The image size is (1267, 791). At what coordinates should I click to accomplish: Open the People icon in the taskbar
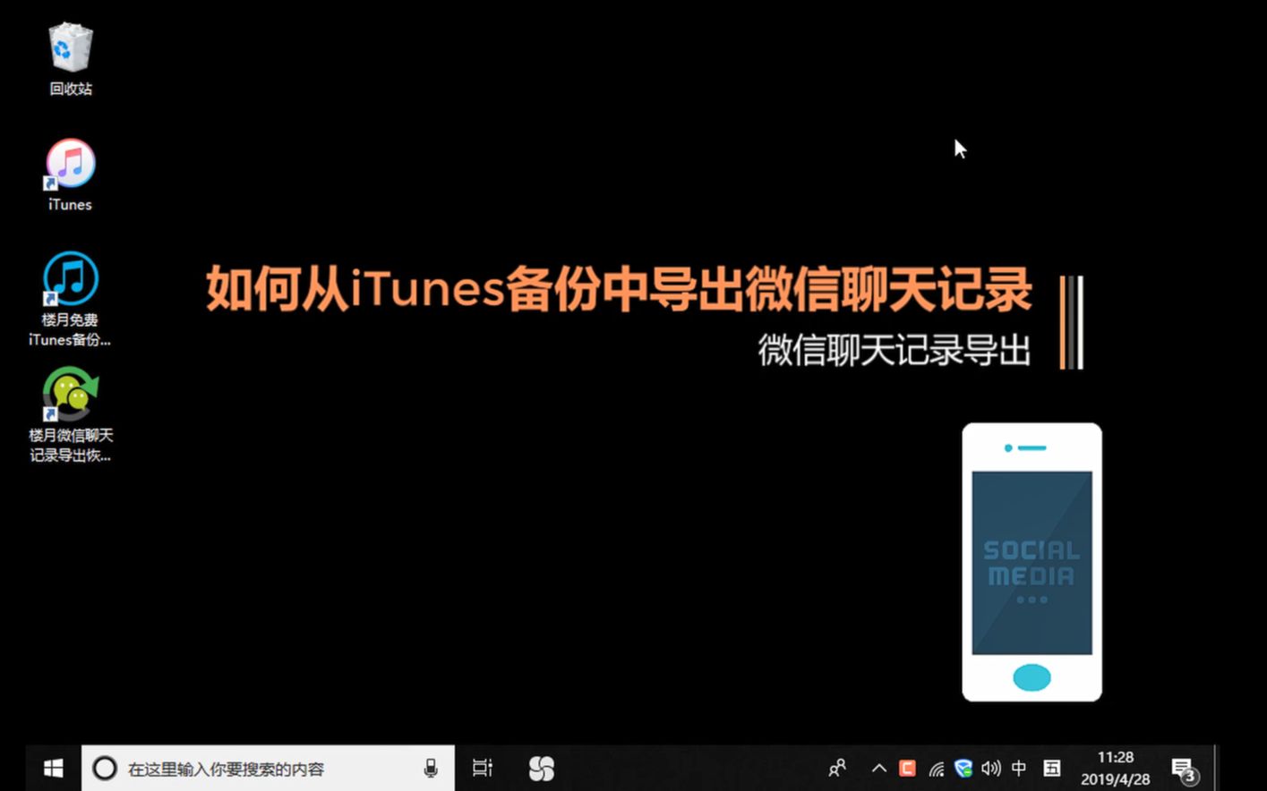pos(837,769)
